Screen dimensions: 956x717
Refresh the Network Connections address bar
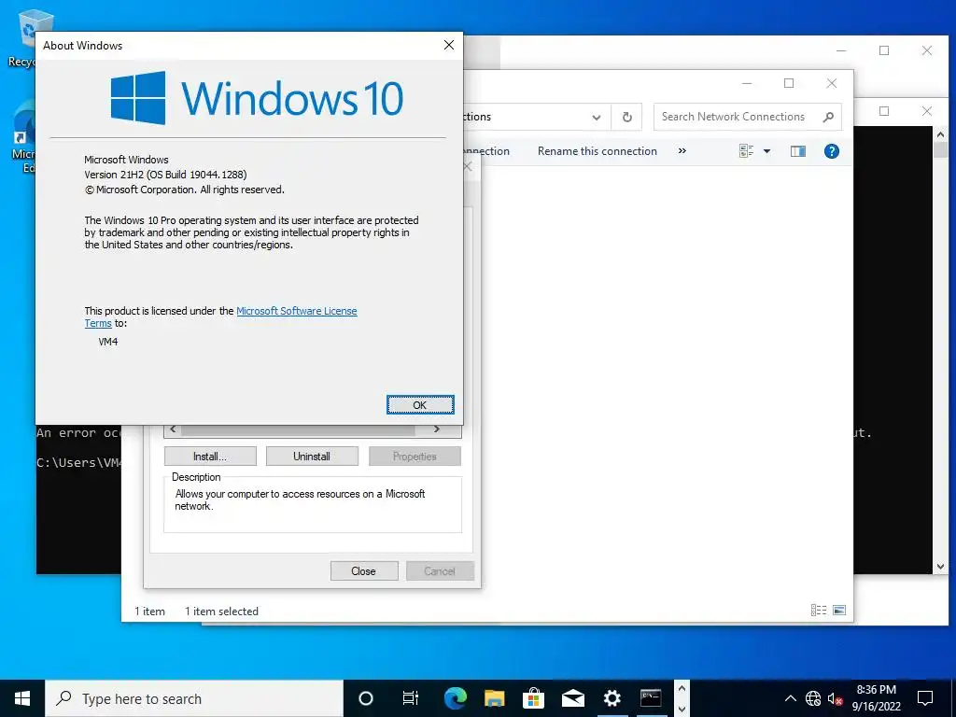(626, 117)
